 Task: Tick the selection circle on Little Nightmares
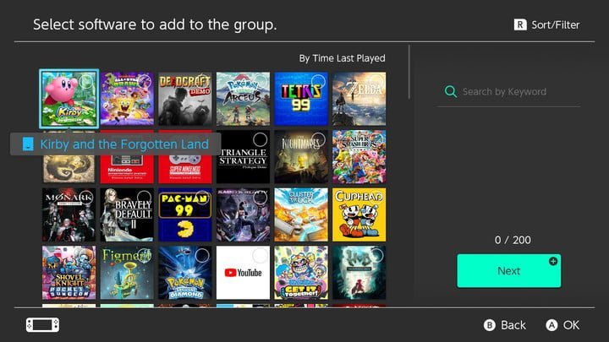coord(318,139)
